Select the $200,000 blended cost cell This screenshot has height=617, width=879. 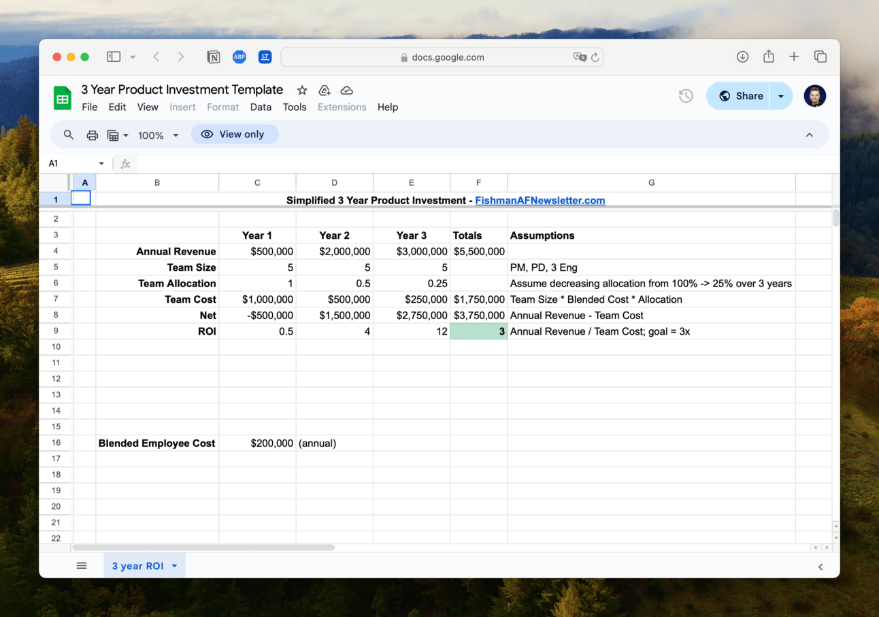[257, 444]
